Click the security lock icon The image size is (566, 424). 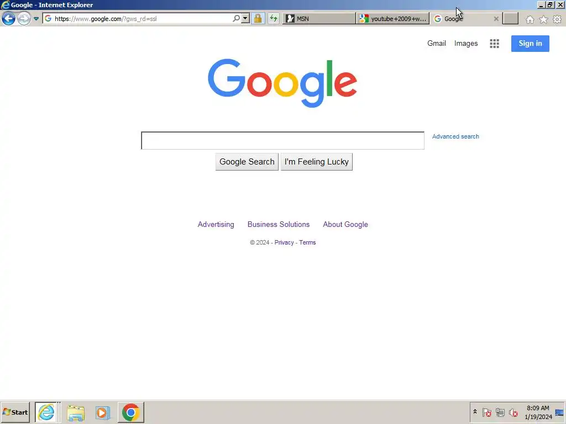click(x=258, y=18)
